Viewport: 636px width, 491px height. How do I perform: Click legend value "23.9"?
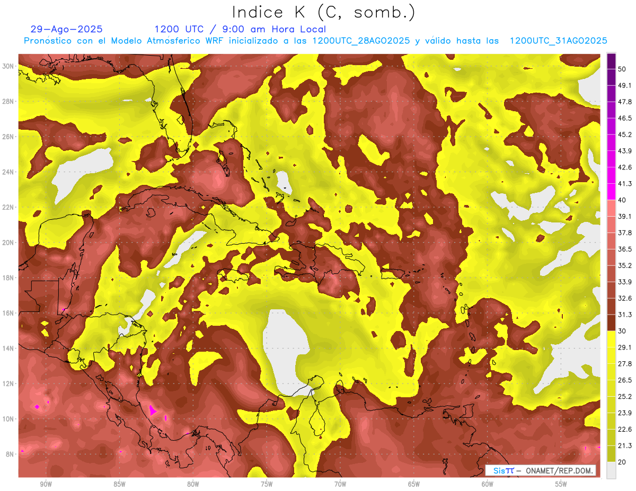[625, 413]
